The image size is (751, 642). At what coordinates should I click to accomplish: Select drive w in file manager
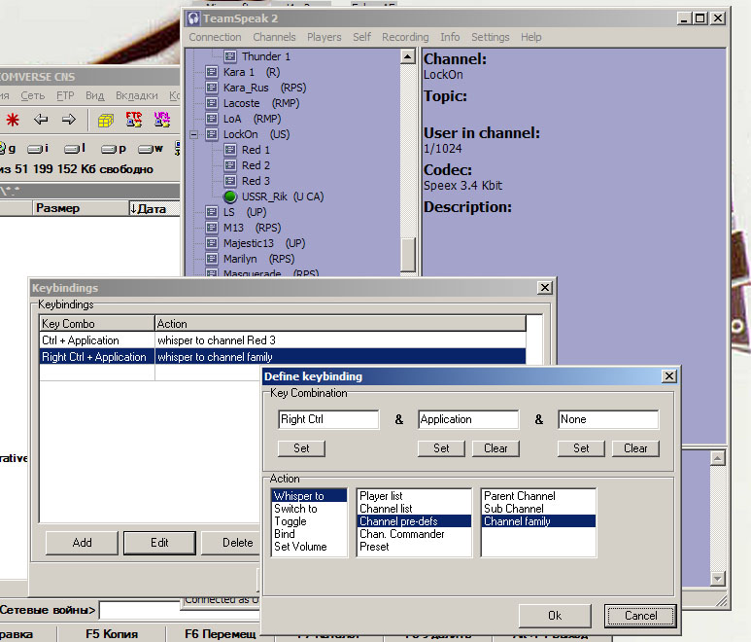[151, 149]
